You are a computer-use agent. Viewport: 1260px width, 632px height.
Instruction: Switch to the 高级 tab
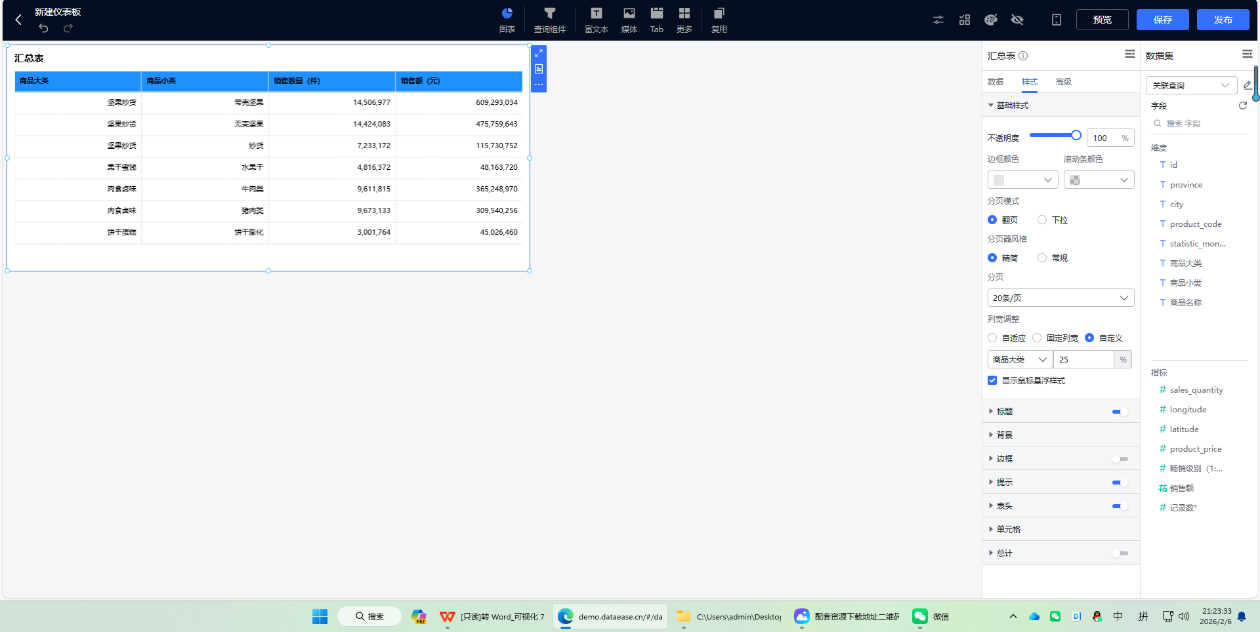point(1064,82)
